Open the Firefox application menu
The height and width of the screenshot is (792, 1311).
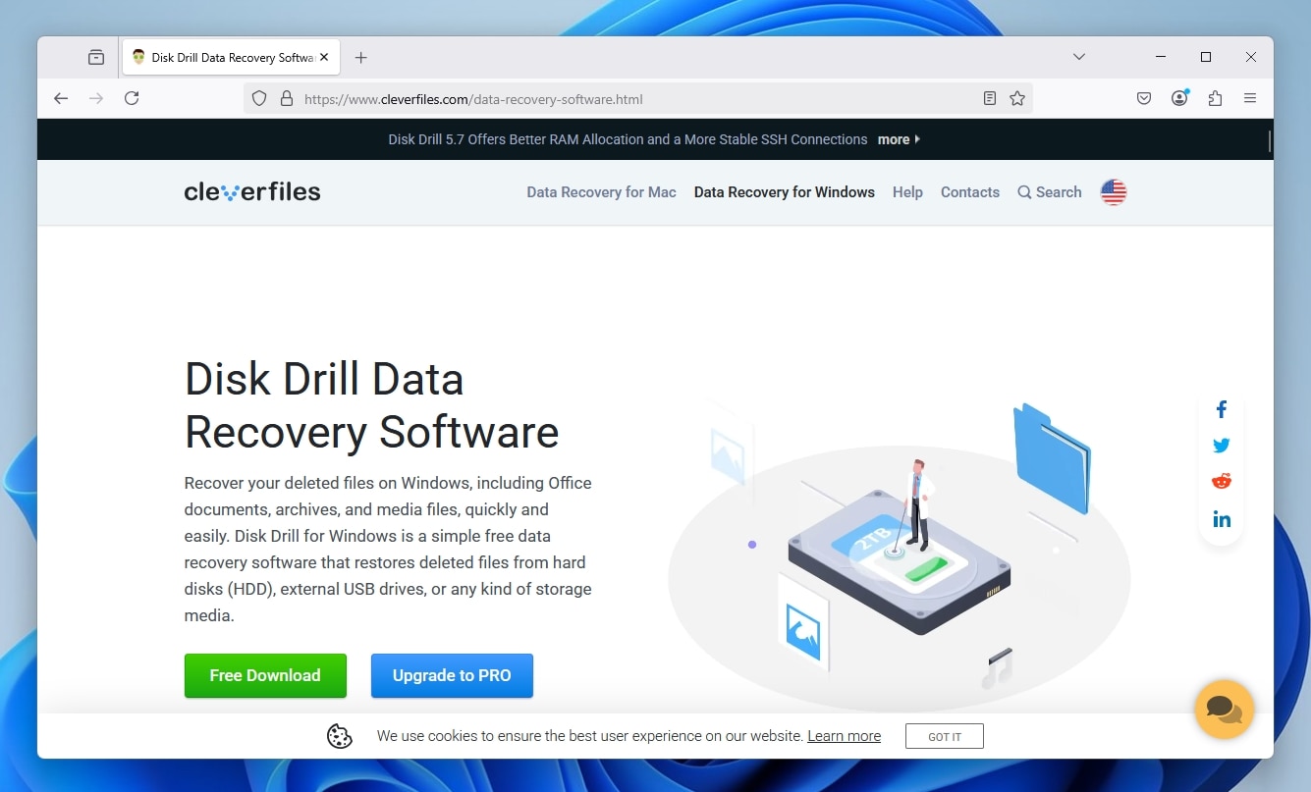pyautogui.click(x=1250, y=98)
